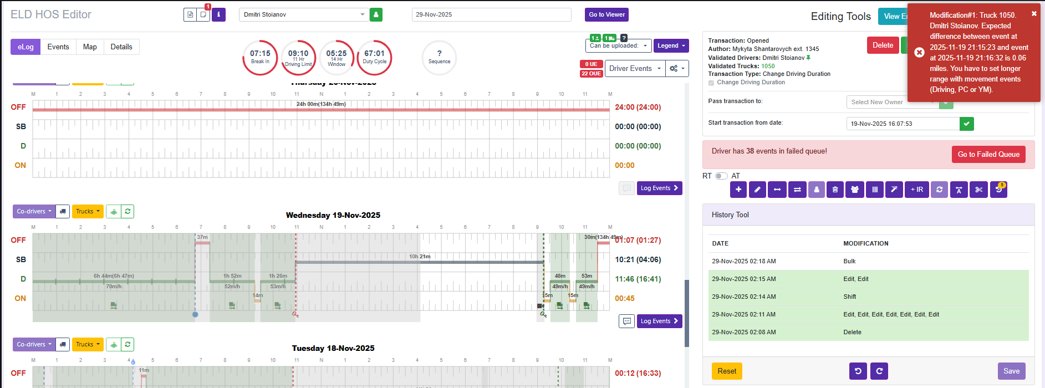Select the scissors cut tool
This screenshot has width=1045, height=388.
click(x=979, y=190)
